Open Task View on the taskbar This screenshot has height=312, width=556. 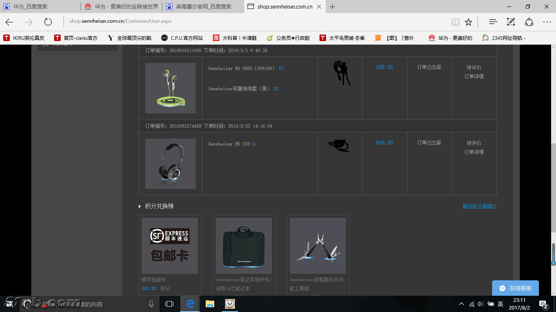pos(169,304)
